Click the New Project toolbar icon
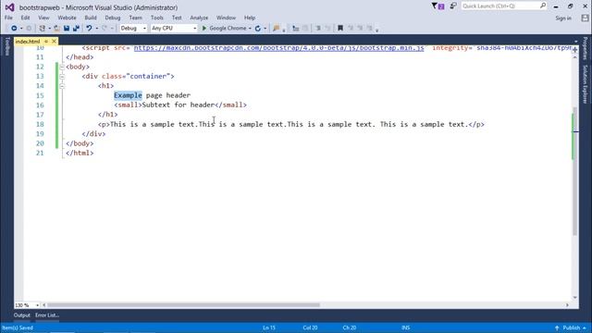 [43, 29]
